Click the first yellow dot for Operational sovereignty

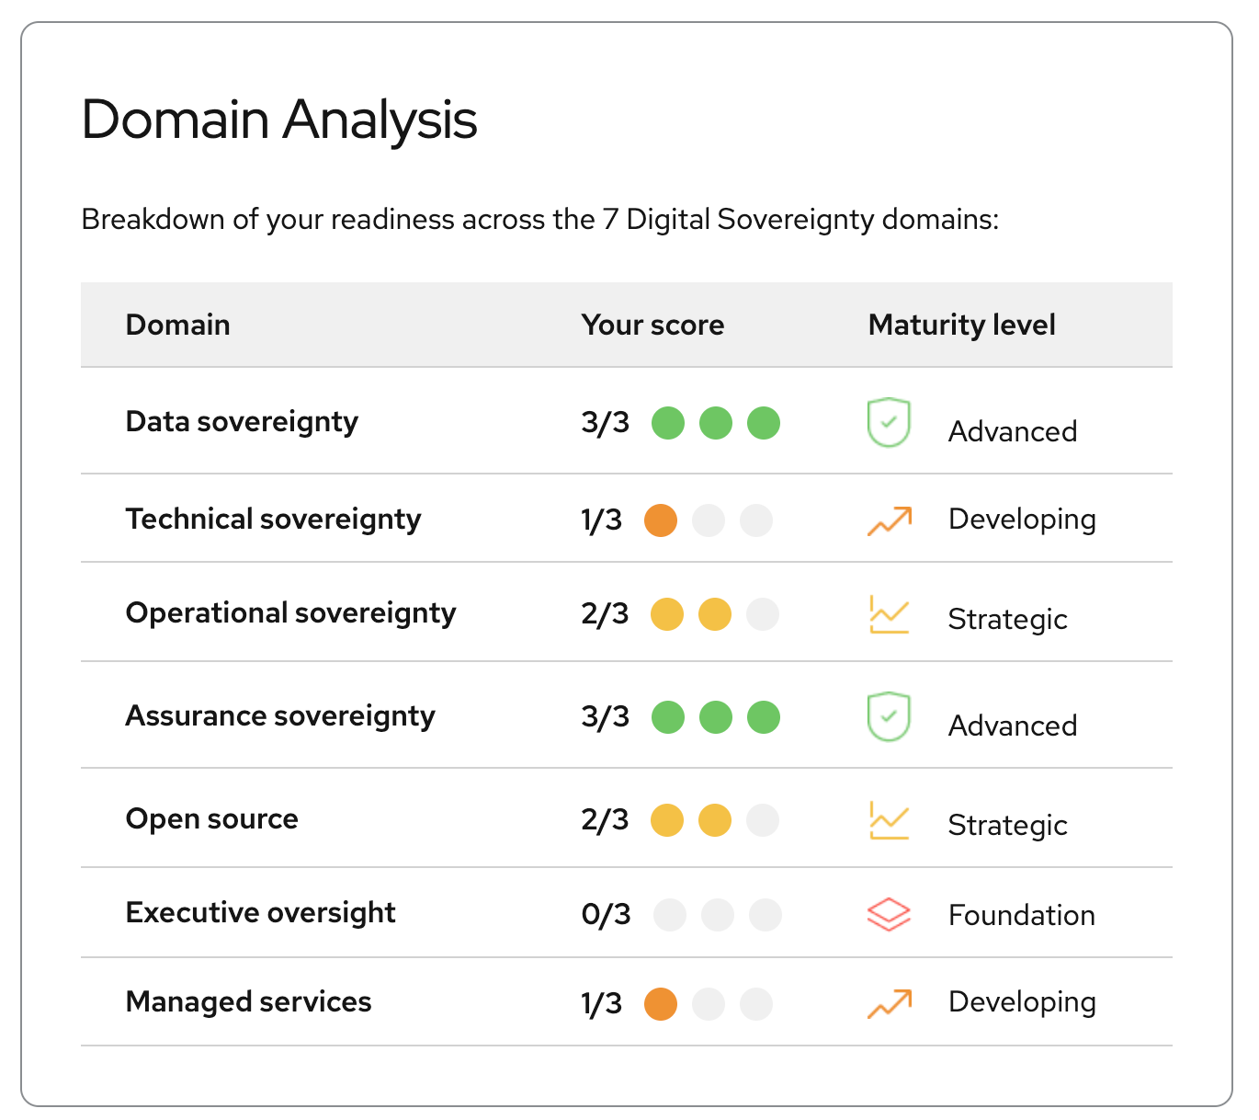point(667,614)
